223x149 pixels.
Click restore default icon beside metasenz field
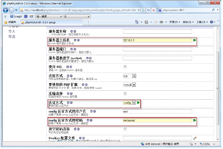tap(195, 121)
